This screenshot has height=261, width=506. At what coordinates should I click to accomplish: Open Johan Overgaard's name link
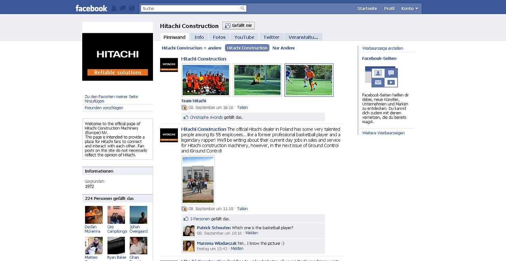[x=138, y=229]
